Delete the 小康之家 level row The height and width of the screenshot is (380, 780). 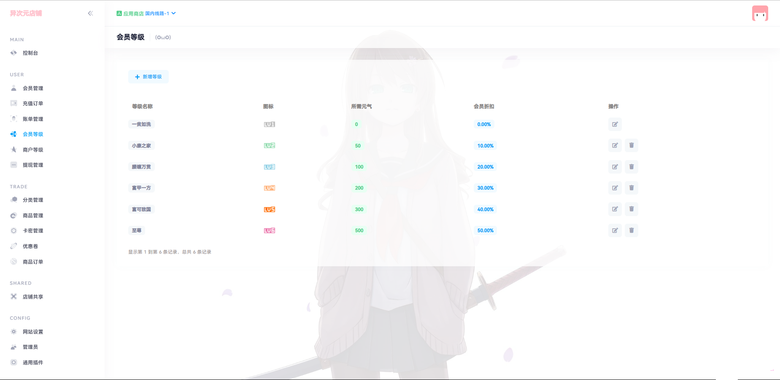(x=632, y=145)
